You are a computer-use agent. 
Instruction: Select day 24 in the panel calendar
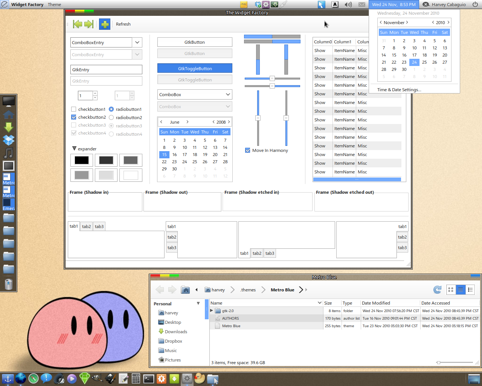(414, 62)
